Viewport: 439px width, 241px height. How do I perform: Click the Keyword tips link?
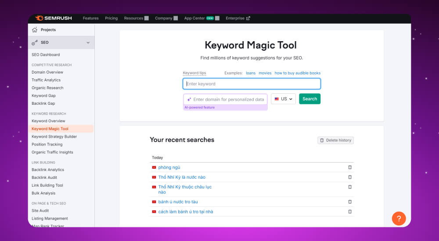194,73
